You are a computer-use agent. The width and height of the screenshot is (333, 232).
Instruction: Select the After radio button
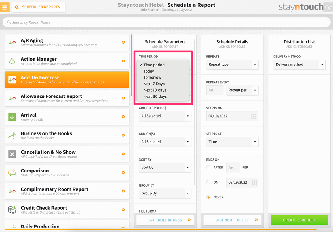(x=208, y=168)
